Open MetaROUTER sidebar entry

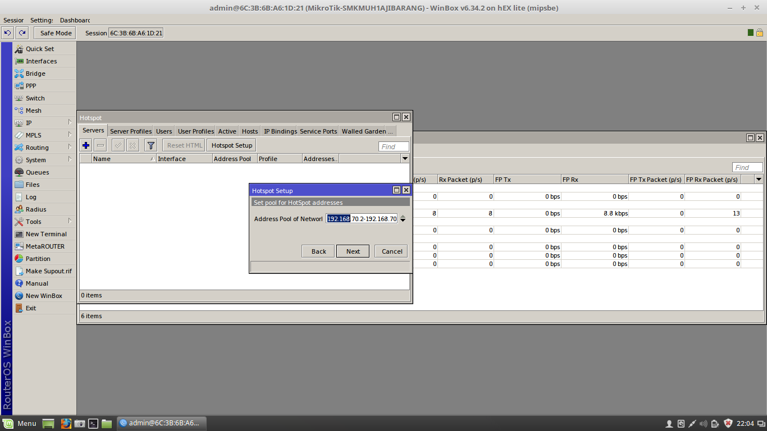pos(44,246)
